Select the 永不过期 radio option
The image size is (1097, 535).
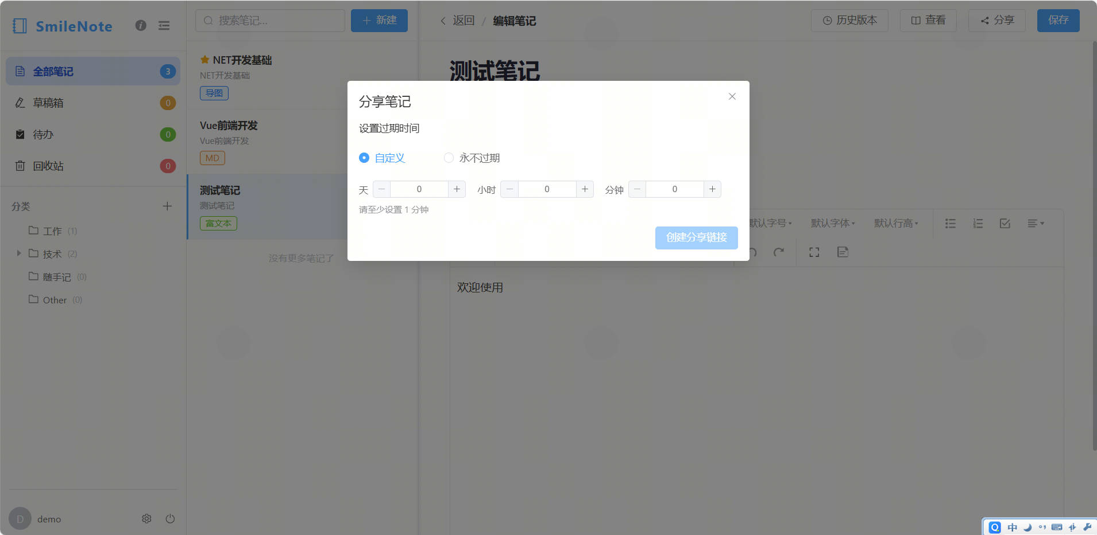click(472, 158)
